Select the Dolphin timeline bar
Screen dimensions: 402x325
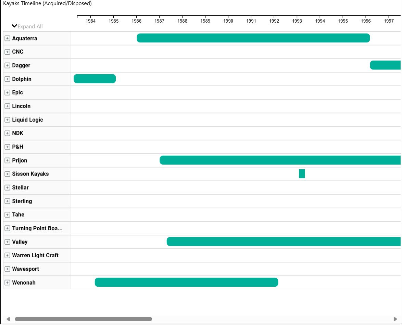coord(95,79)
